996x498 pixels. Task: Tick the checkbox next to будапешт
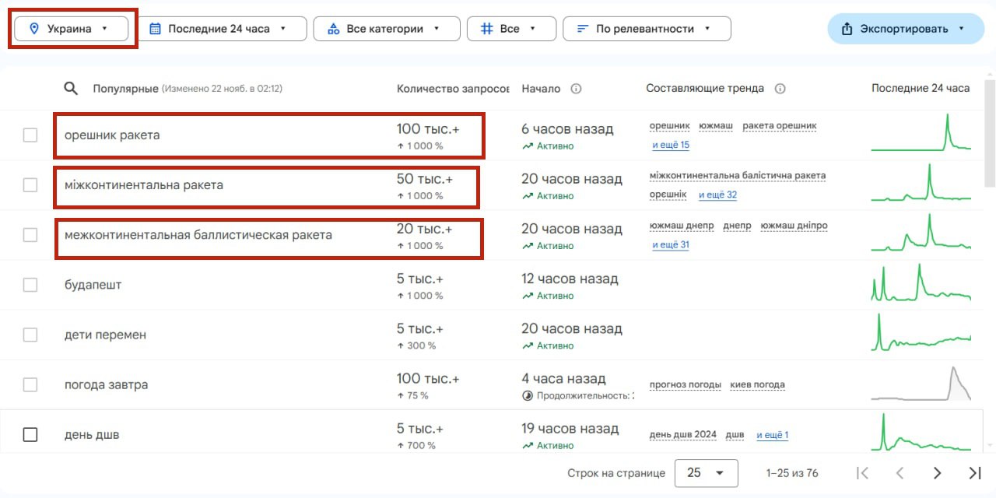30,285
